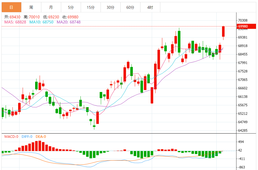Click the 68455 price axis label
The height and width of the screenshot is (170, 258).
243,54
